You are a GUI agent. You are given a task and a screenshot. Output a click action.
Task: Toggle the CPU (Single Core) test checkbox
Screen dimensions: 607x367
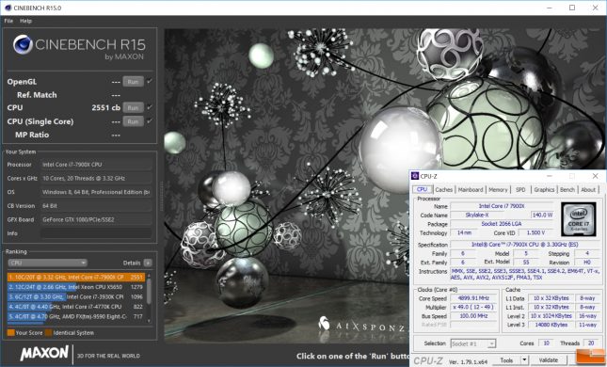pos(150,121)
